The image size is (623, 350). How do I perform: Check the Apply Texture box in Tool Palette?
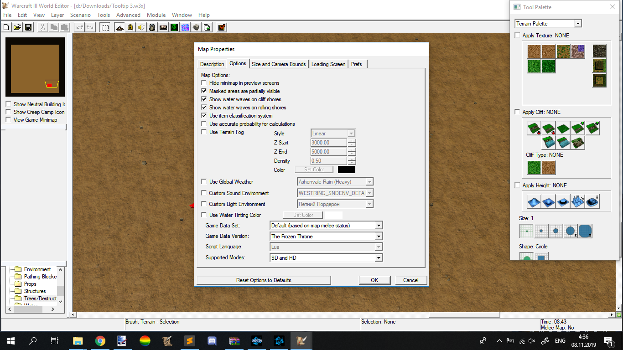tap(517, 35)
